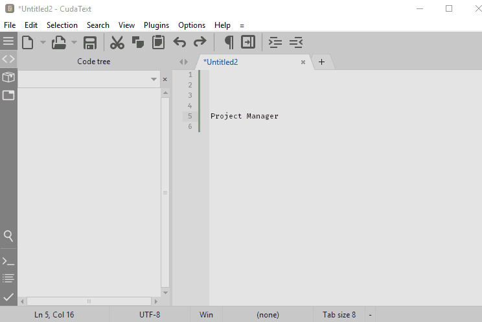Toggle unprinted characters pilcrow icon
The height and width of the screenshot is (322, 482).
[x=229, y=43]
